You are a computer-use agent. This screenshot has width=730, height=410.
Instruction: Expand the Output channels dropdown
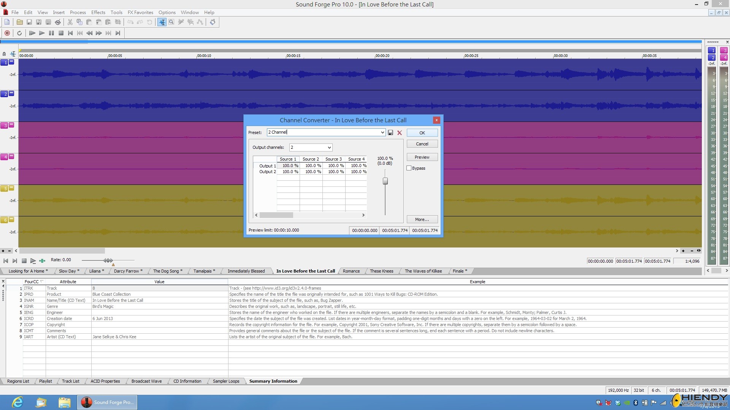329,147
